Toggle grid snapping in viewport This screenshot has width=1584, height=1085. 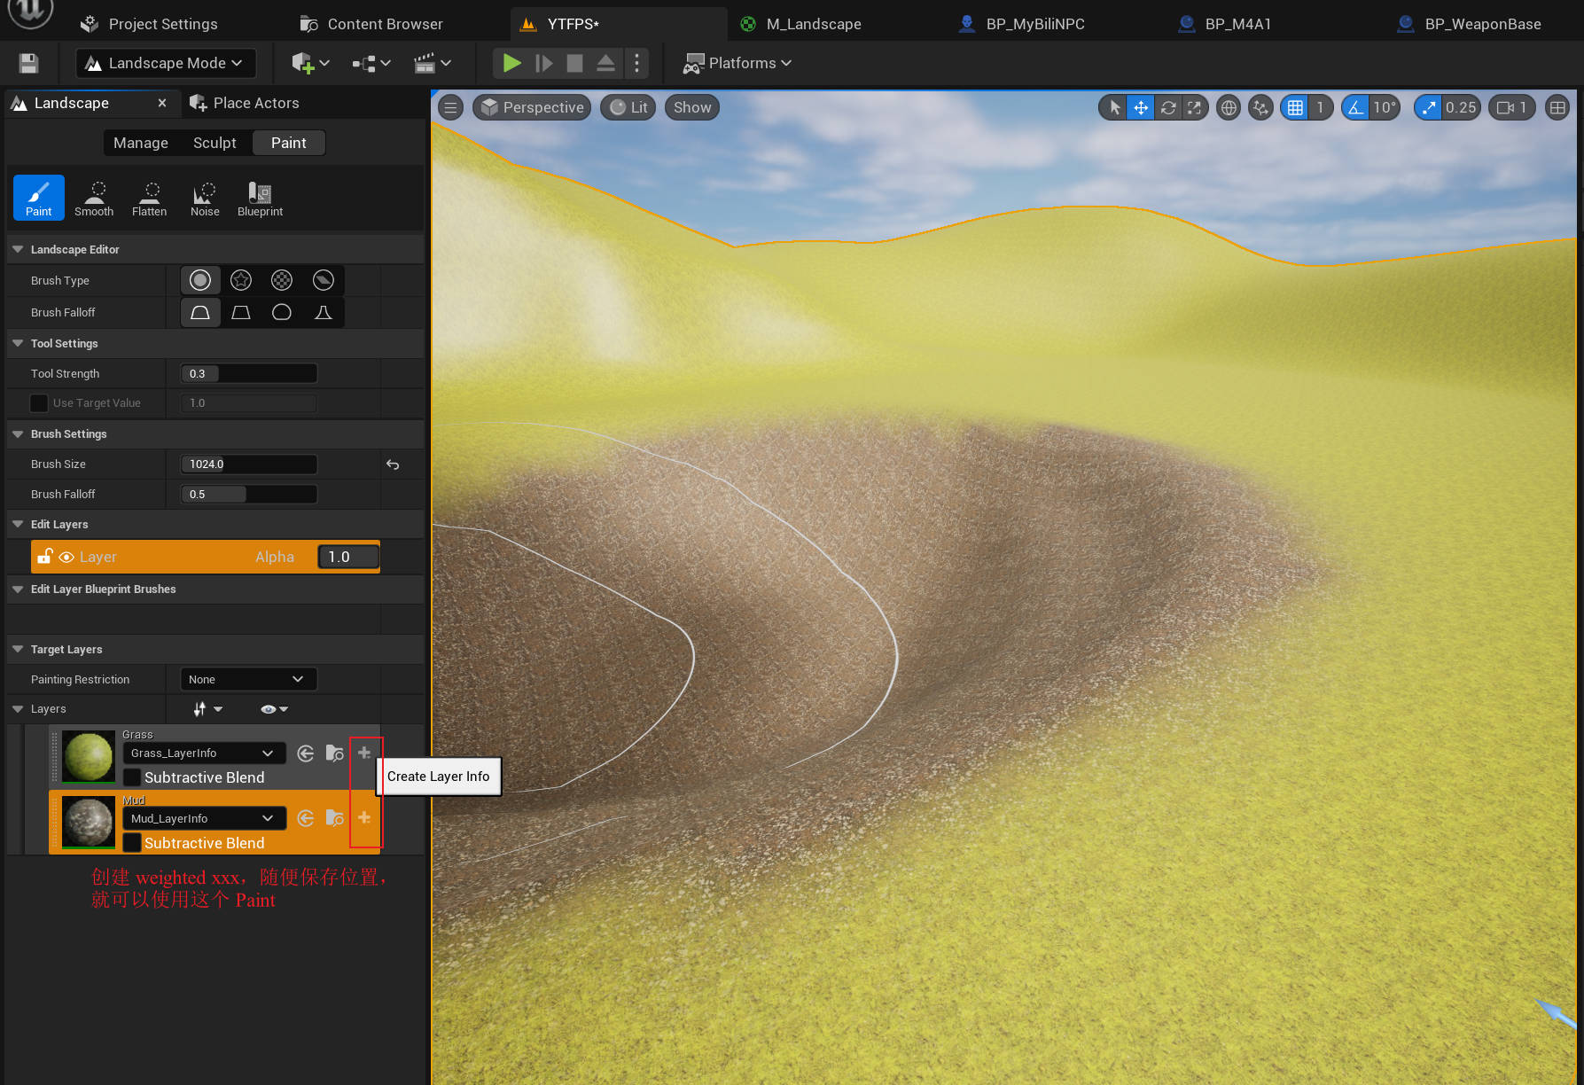click(1295, 107)
